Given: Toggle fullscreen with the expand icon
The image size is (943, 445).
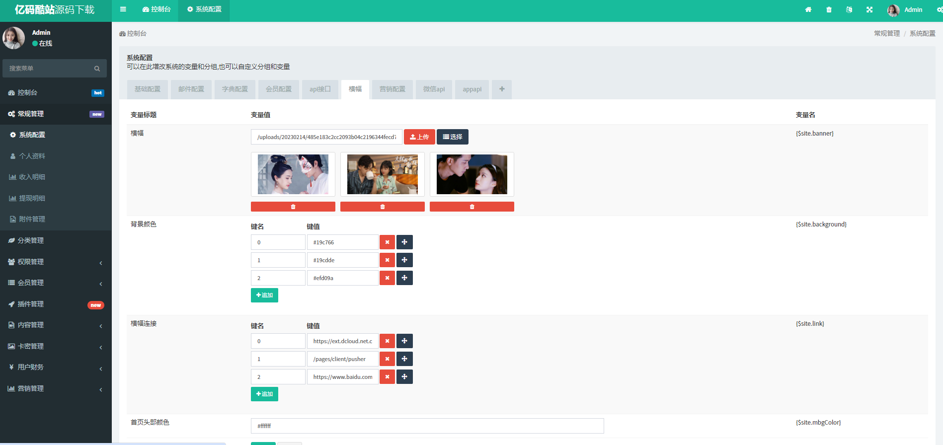Looking at the screenshot, I should 869,10.
